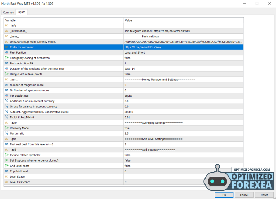Toggle the false value of Include related symbols
The height and width of the screenshot is (199, 276).
[x=184, y=155]
